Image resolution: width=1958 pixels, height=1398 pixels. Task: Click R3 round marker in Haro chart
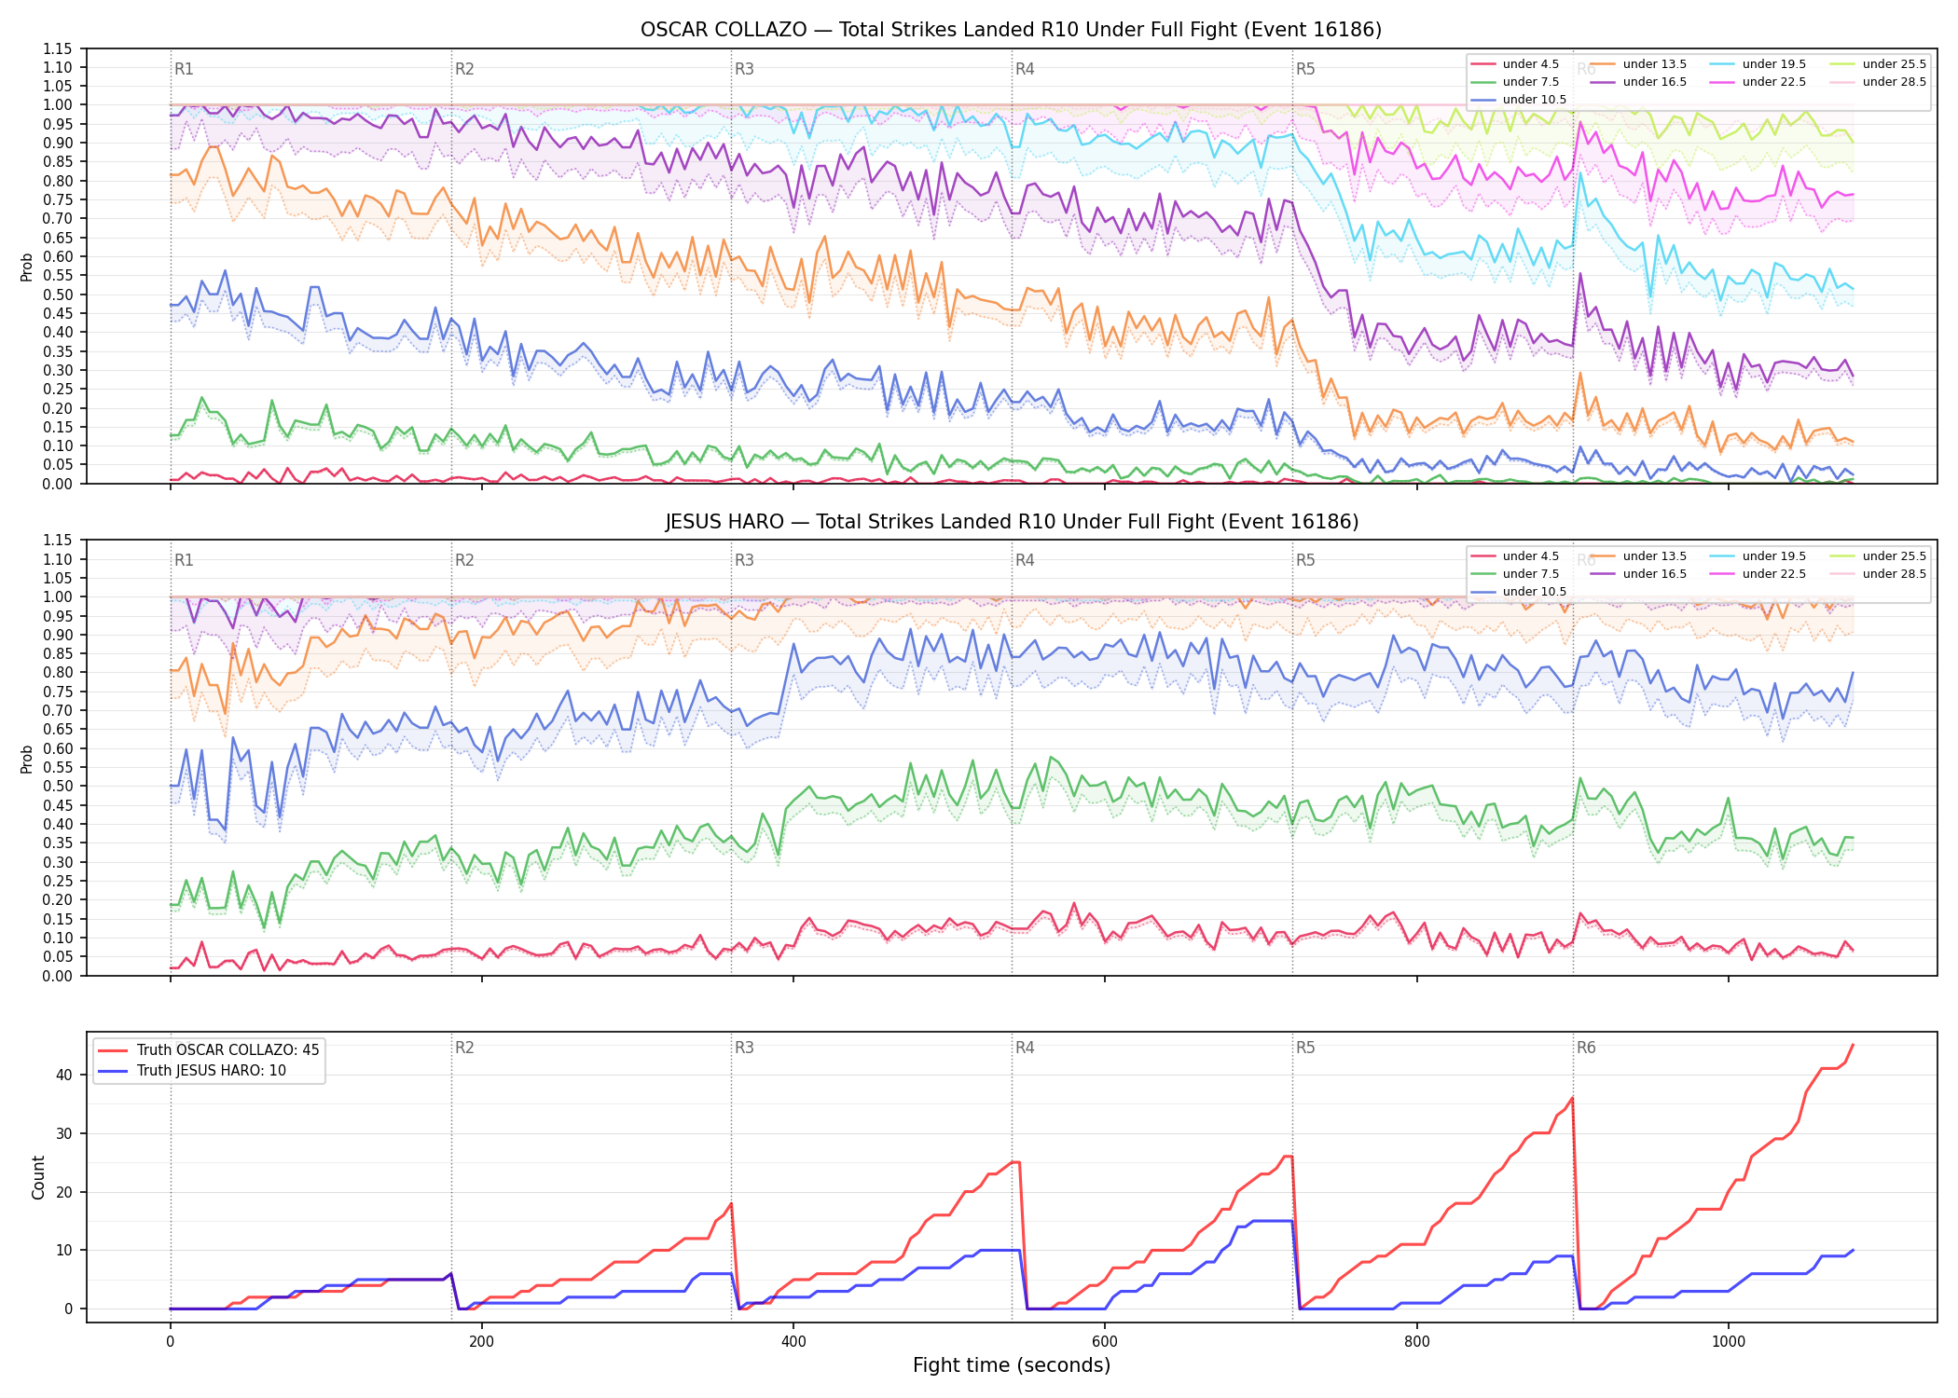pyautogui.click(x=744, y=561)
